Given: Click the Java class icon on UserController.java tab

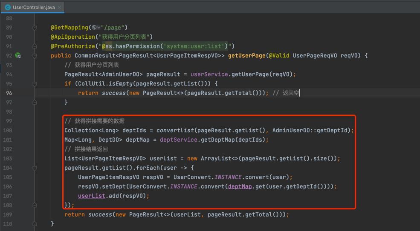Looking at the screenshot, I should 7,7.
